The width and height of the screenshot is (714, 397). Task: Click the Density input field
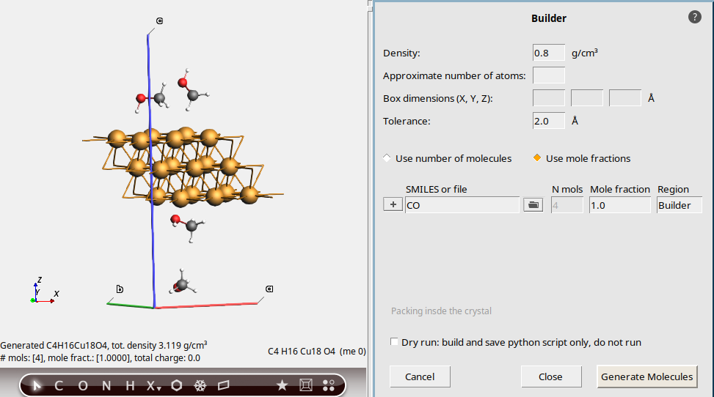[548, 53]
